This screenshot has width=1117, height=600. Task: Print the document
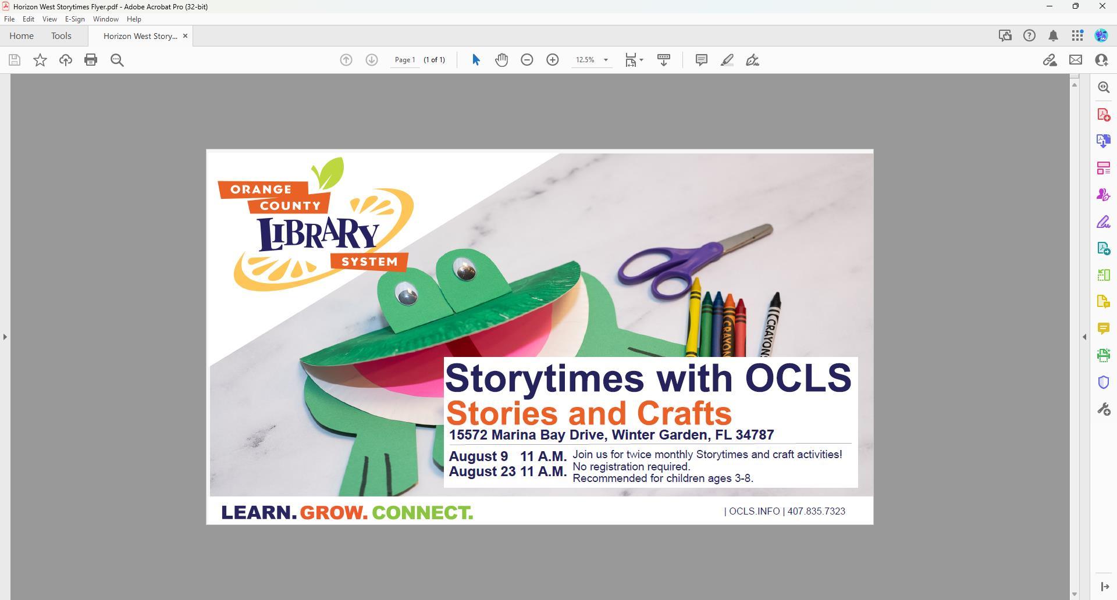[91, 60]
